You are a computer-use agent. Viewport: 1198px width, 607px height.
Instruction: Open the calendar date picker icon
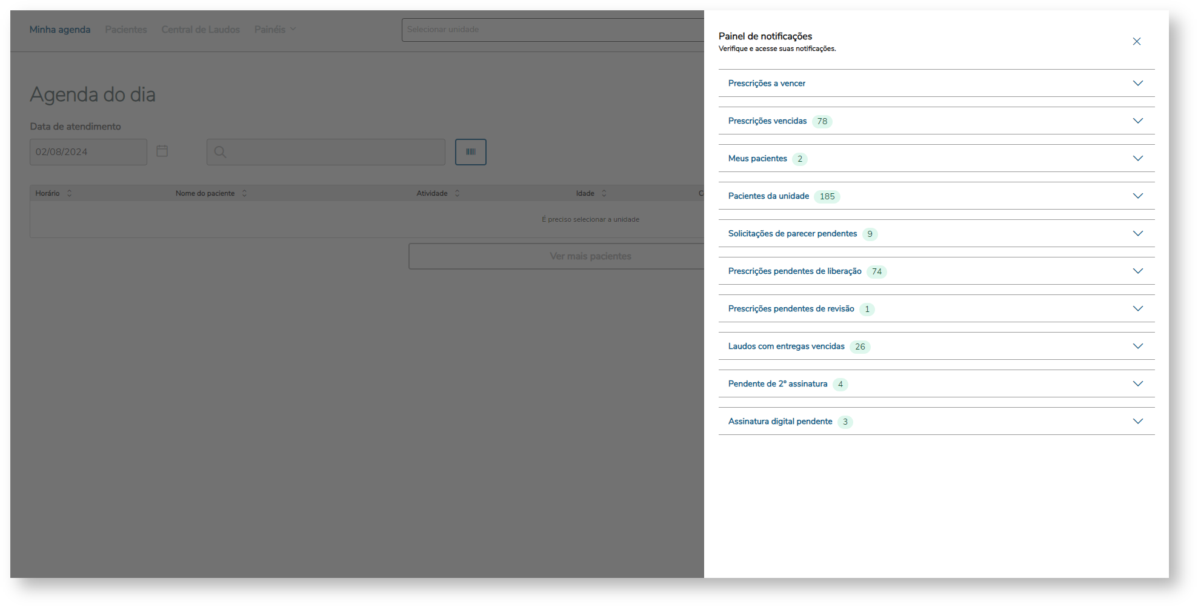point(162,151)
